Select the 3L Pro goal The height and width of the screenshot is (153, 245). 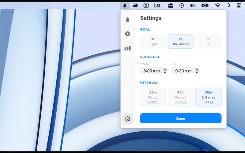(209, 42)
